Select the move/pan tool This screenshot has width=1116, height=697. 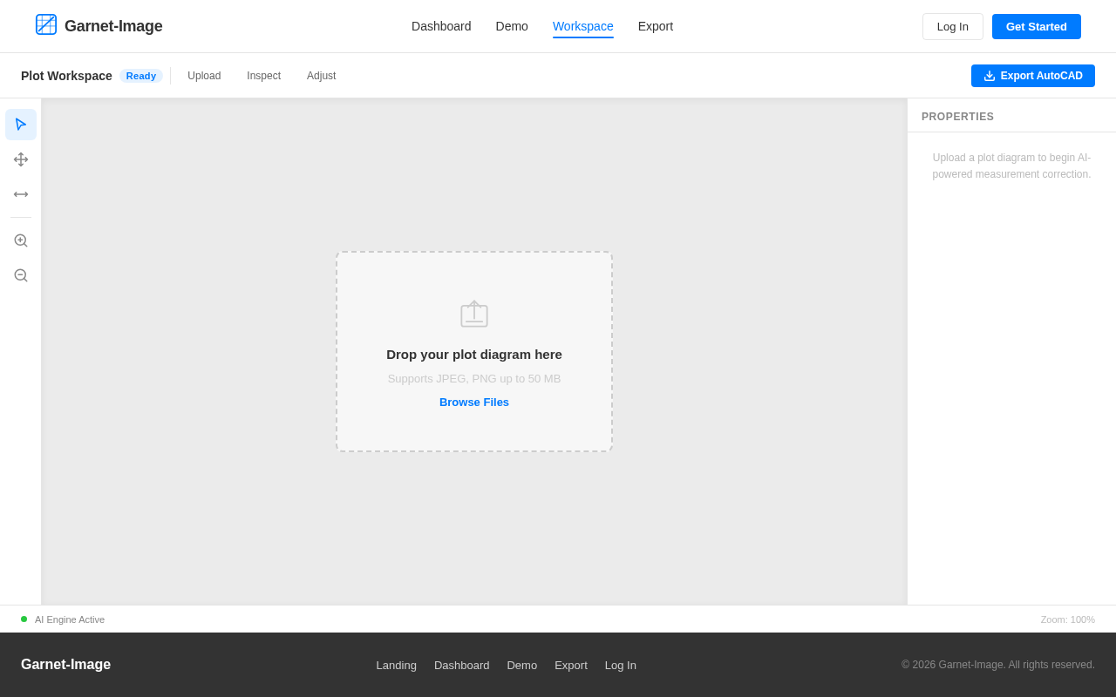(21, 159)
